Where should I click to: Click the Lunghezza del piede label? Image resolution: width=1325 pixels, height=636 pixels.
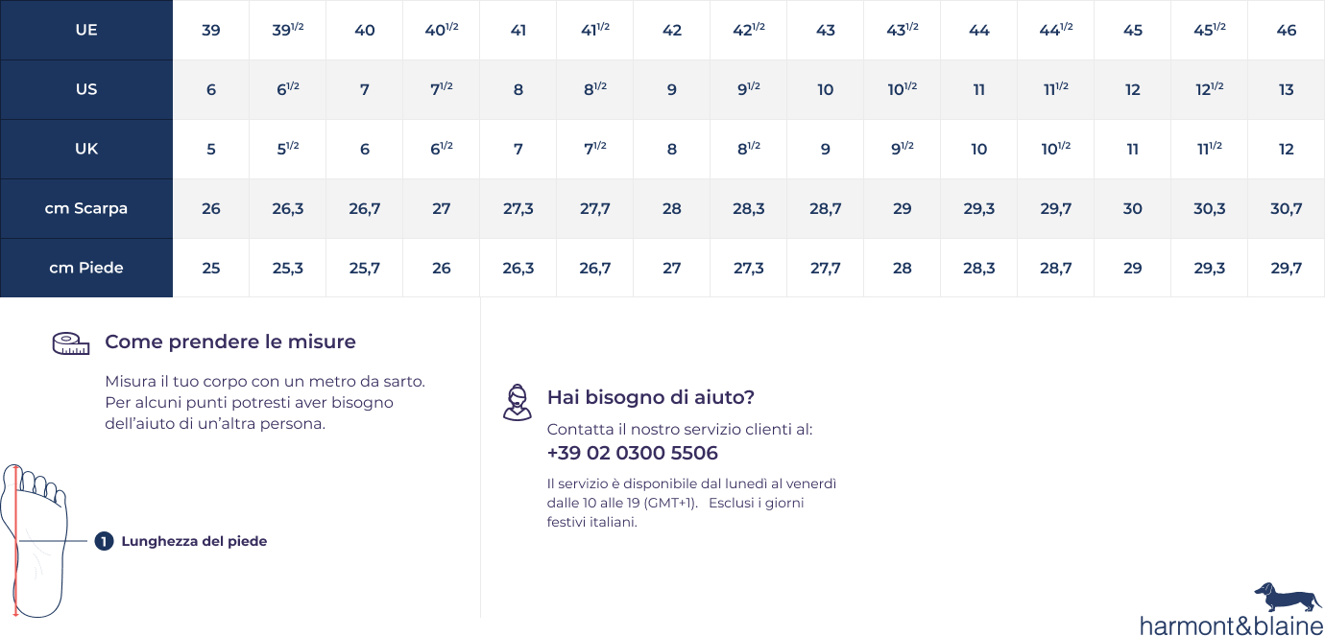click(194, 541)
